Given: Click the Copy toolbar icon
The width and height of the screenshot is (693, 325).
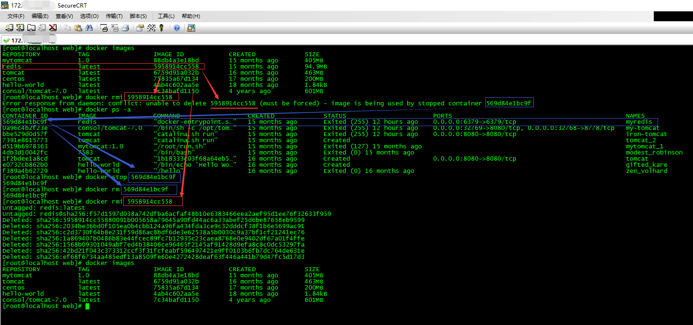Looking at the screenshot, I should tap(67, 28).
